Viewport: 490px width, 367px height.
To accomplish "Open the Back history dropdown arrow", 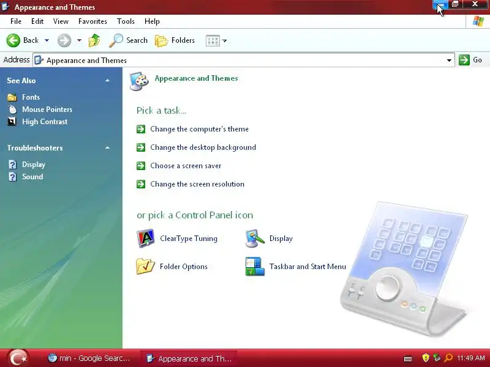I will pyautogui.click(x=47, y=40).
